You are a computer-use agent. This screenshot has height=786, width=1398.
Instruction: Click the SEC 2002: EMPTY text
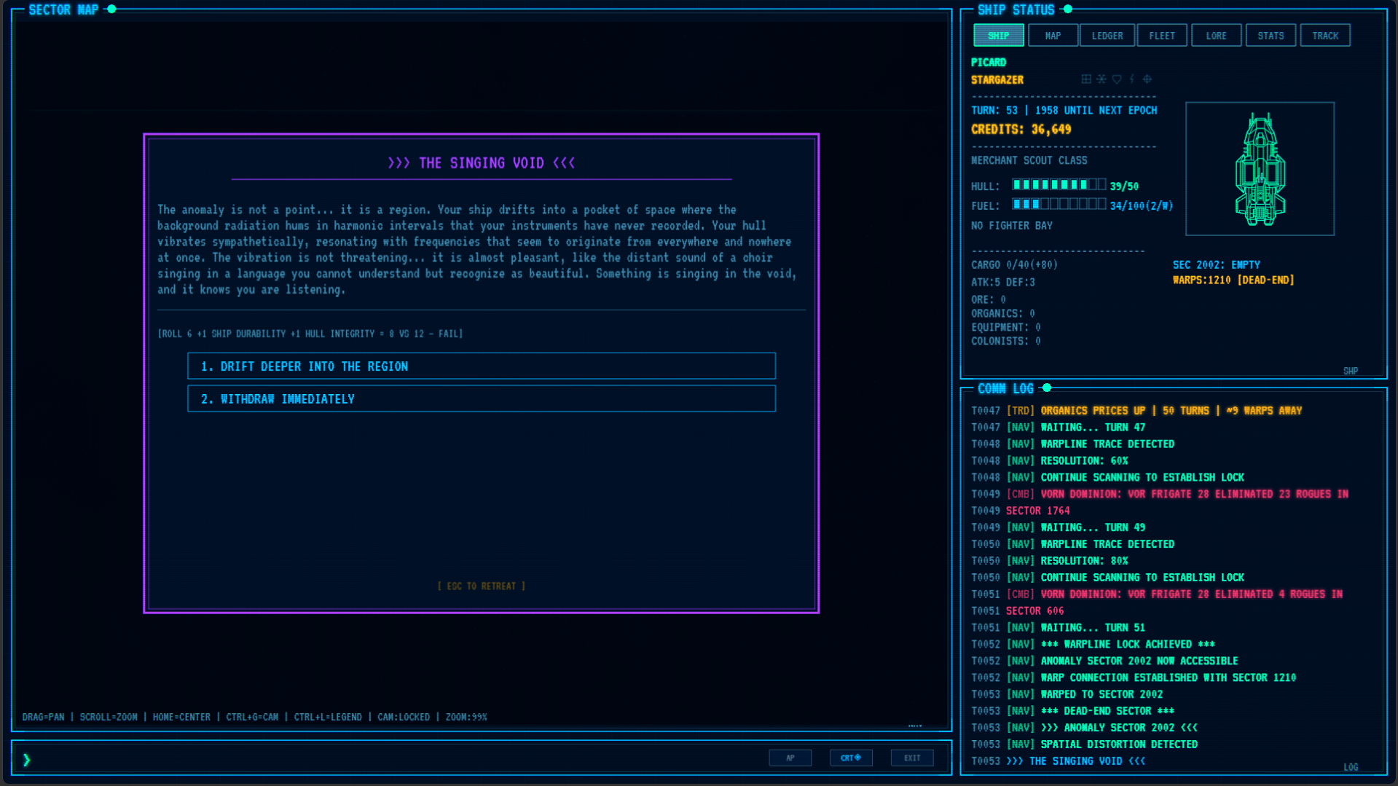(x=1216, y=265)
